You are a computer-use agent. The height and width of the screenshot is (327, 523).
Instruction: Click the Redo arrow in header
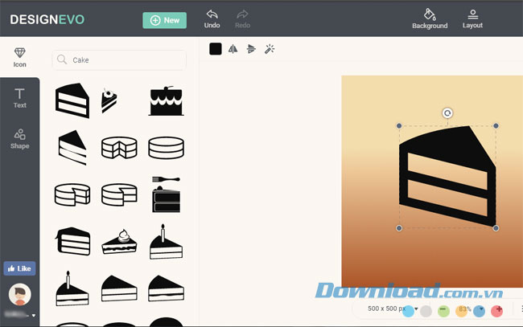click(x=242, y=14)
